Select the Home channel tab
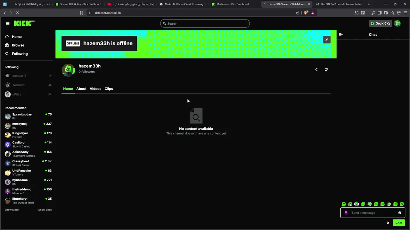410x230 pixels. click(68, 89)
